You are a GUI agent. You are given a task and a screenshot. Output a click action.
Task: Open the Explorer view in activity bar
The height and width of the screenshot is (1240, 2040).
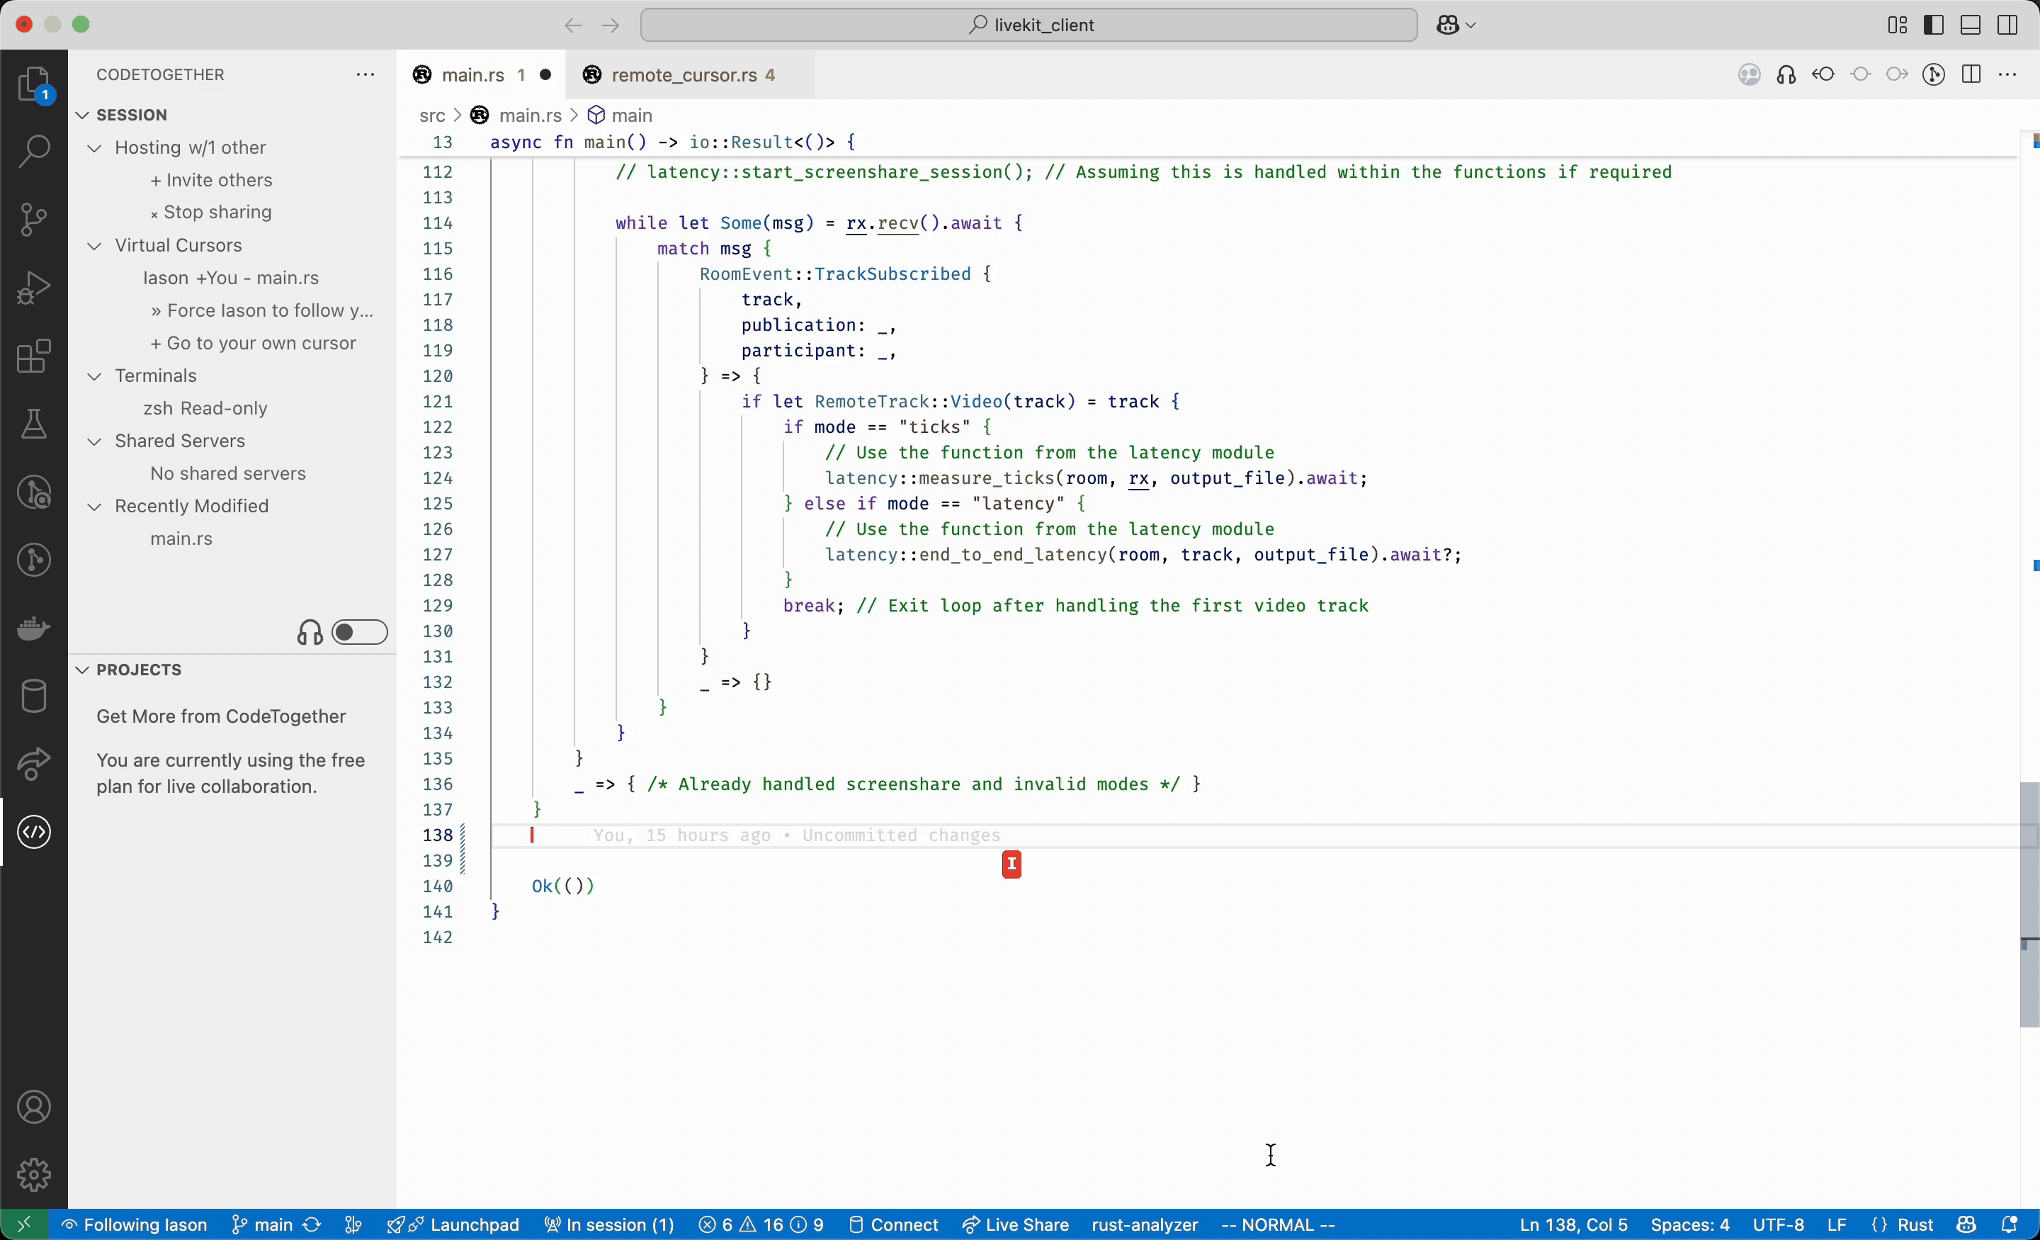(x=34, y=84)
